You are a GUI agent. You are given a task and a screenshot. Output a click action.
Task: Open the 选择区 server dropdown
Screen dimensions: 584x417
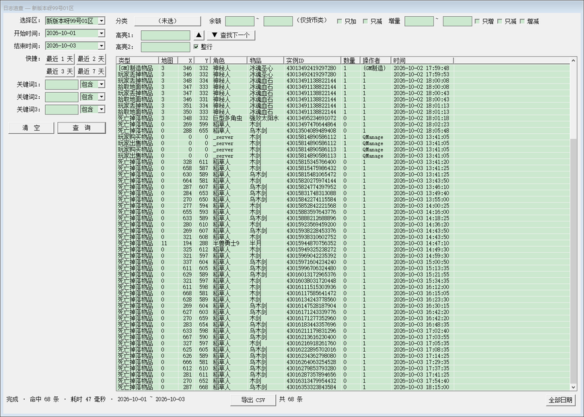[102, 21]
